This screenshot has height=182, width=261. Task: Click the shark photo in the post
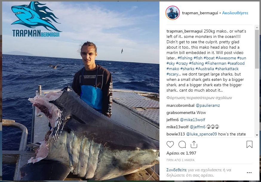tap(81, 91)
